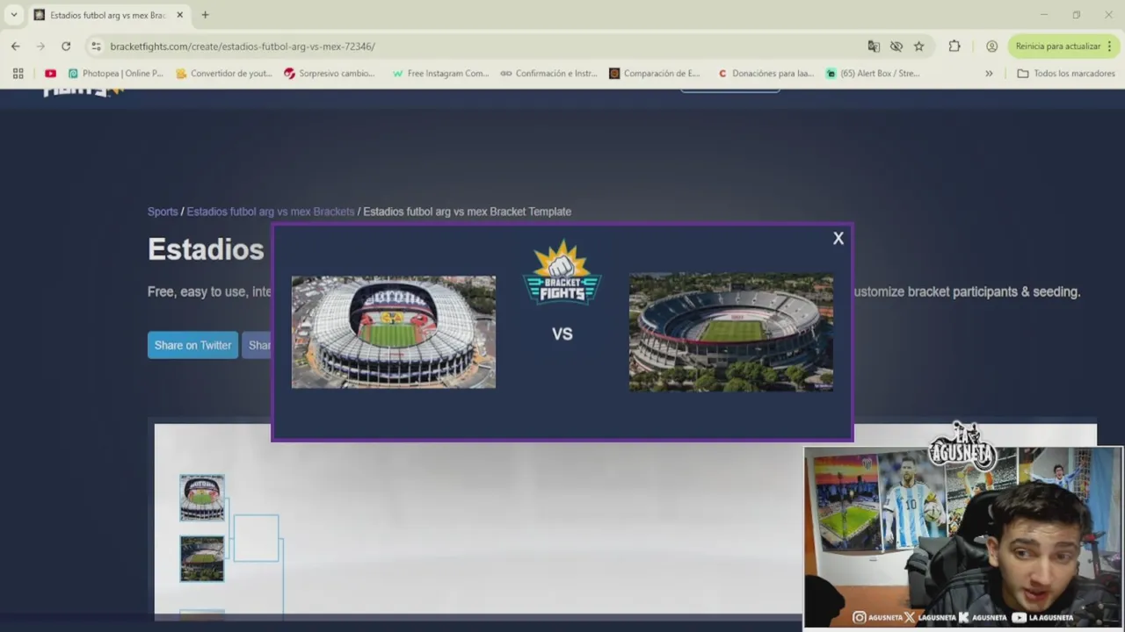Open Todos los marcadores folder
The height and width of the screenshot is (632, 1125).
coord(1065,74)
